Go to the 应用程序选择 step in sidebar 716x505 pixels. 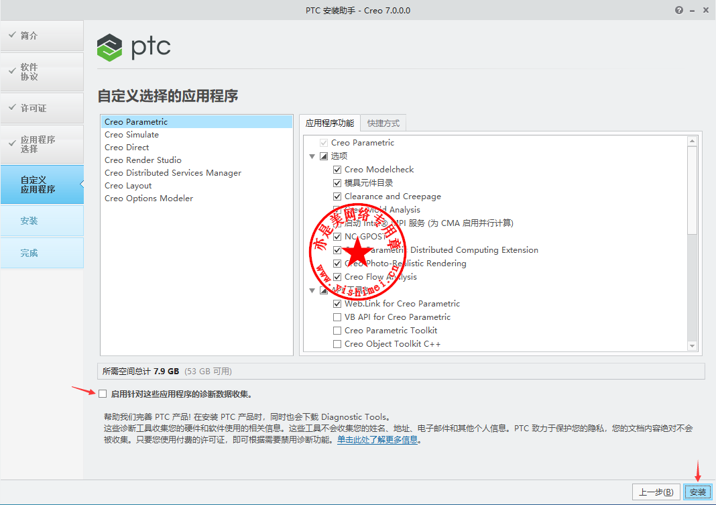tap(42, 144)
